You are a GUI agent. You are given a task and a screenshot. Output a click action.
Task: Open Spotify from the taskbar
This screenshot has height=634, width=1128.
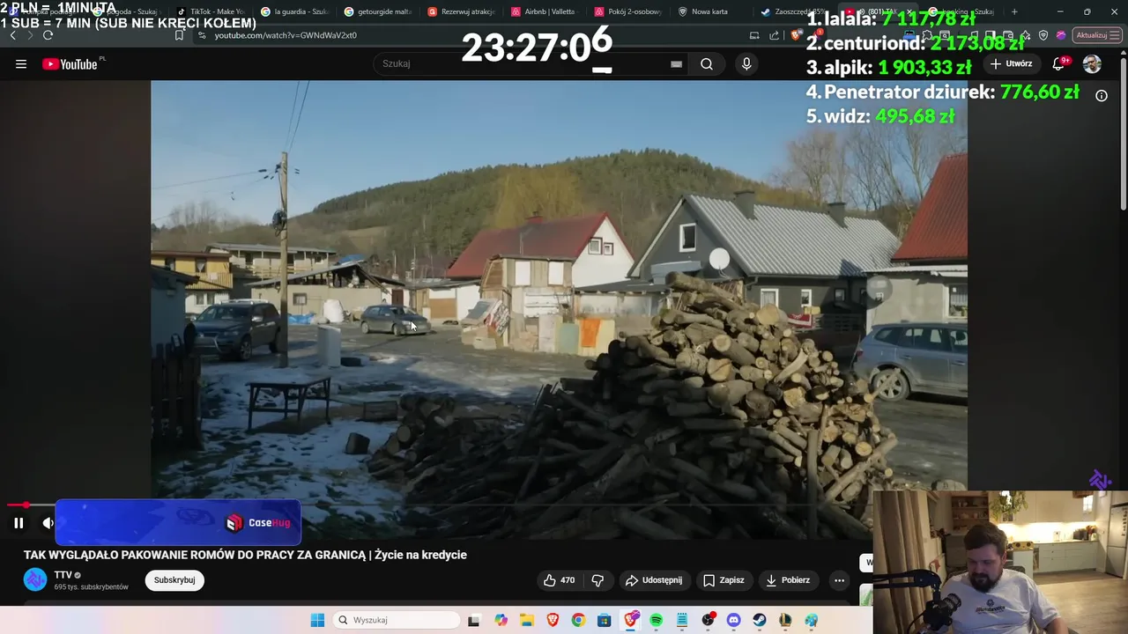(656, 621)
